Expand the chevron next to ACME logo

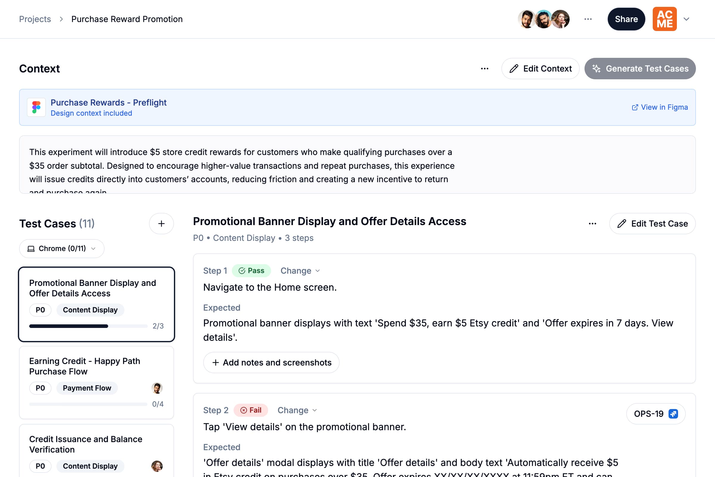686,19
